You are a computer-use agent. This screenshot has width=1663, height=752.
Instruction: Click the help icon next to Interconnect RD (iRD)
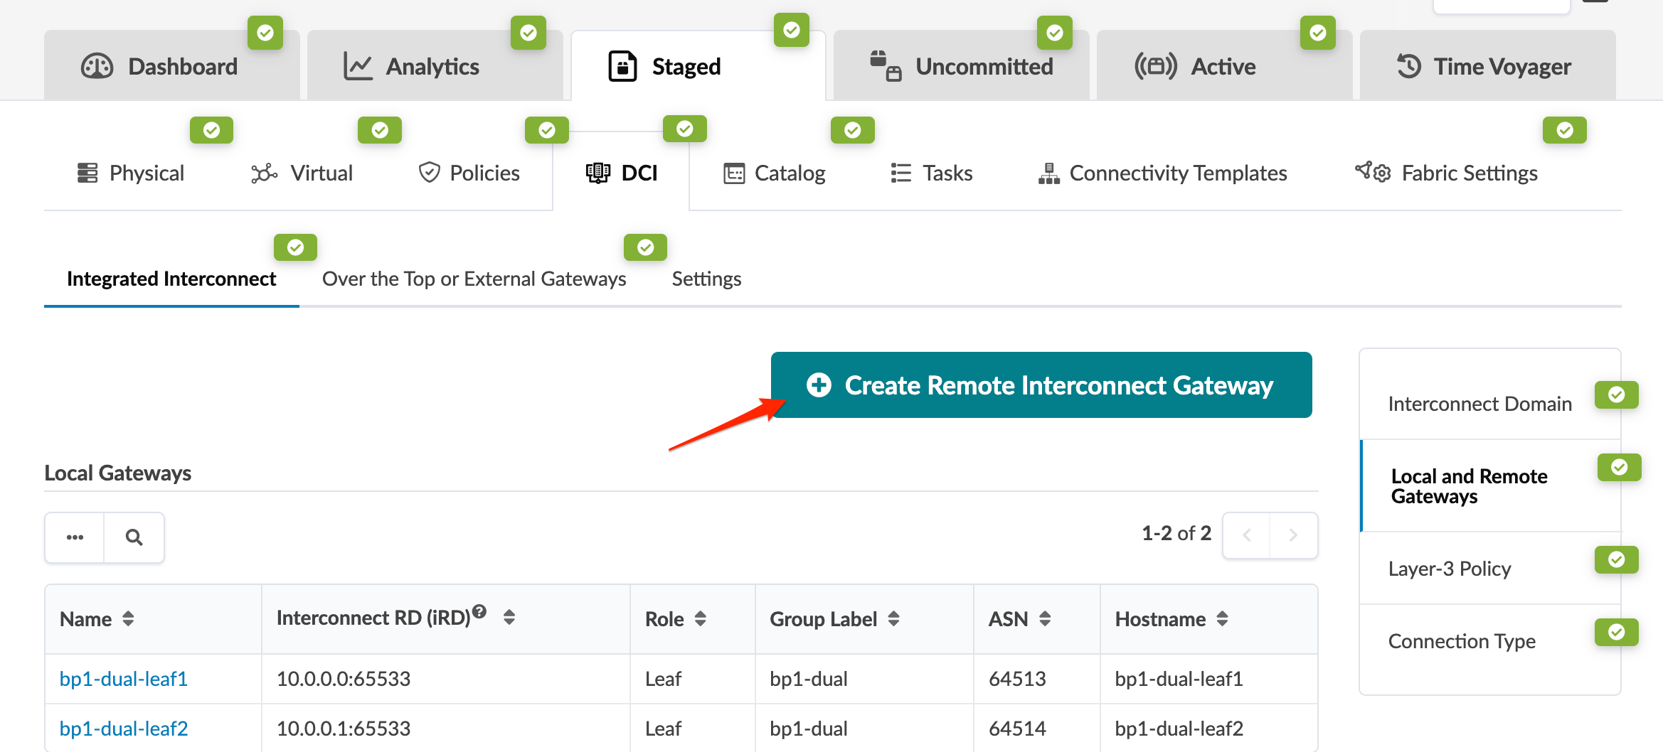pos(479,611)
